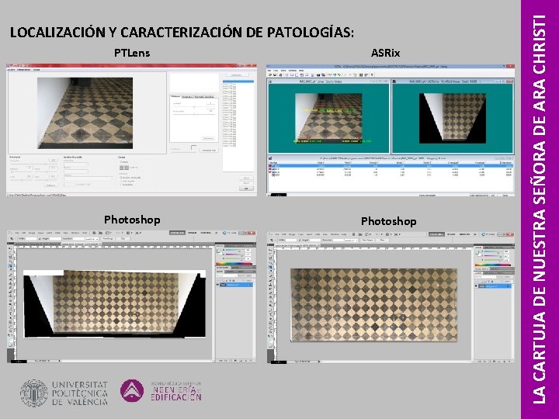Hide the layer with eye icon in right Photoshop
The height and width of the screenshot is (419, 559).
tap(476, 286)
